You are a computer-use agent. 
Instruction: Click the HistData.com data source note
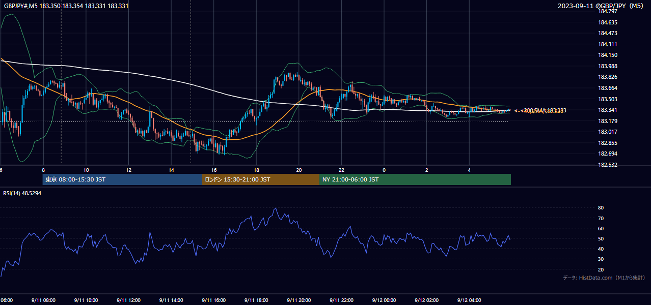tap(604, 278)
